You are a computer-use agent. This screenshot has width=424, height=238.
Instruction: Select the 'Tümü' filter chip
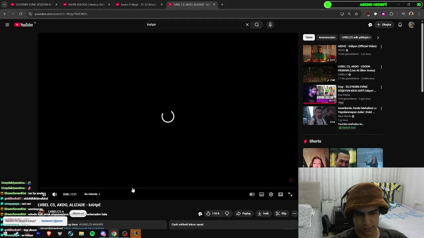pyautogui.click(x=309, y=37)
